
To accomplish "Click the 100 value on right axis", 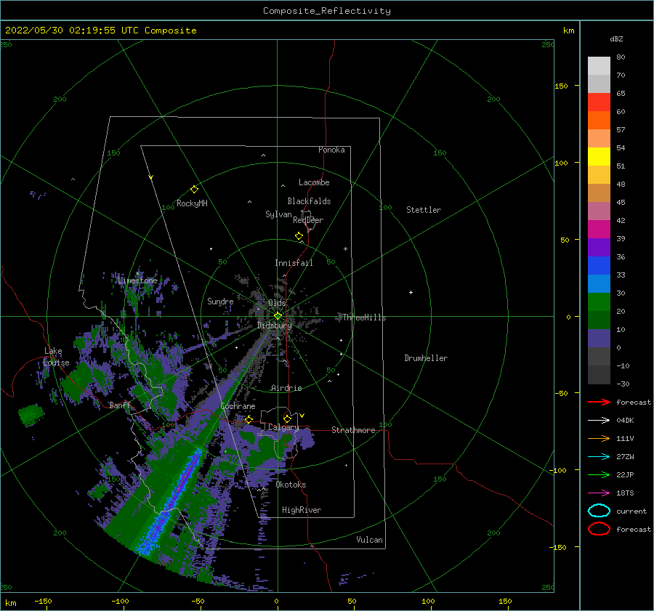I will [x=561, y=163].
